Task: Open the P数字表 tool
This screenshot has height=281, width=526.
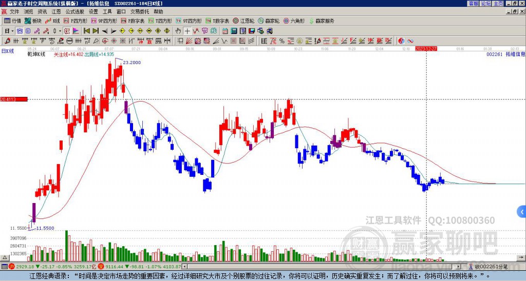Action: click(133, 21)
